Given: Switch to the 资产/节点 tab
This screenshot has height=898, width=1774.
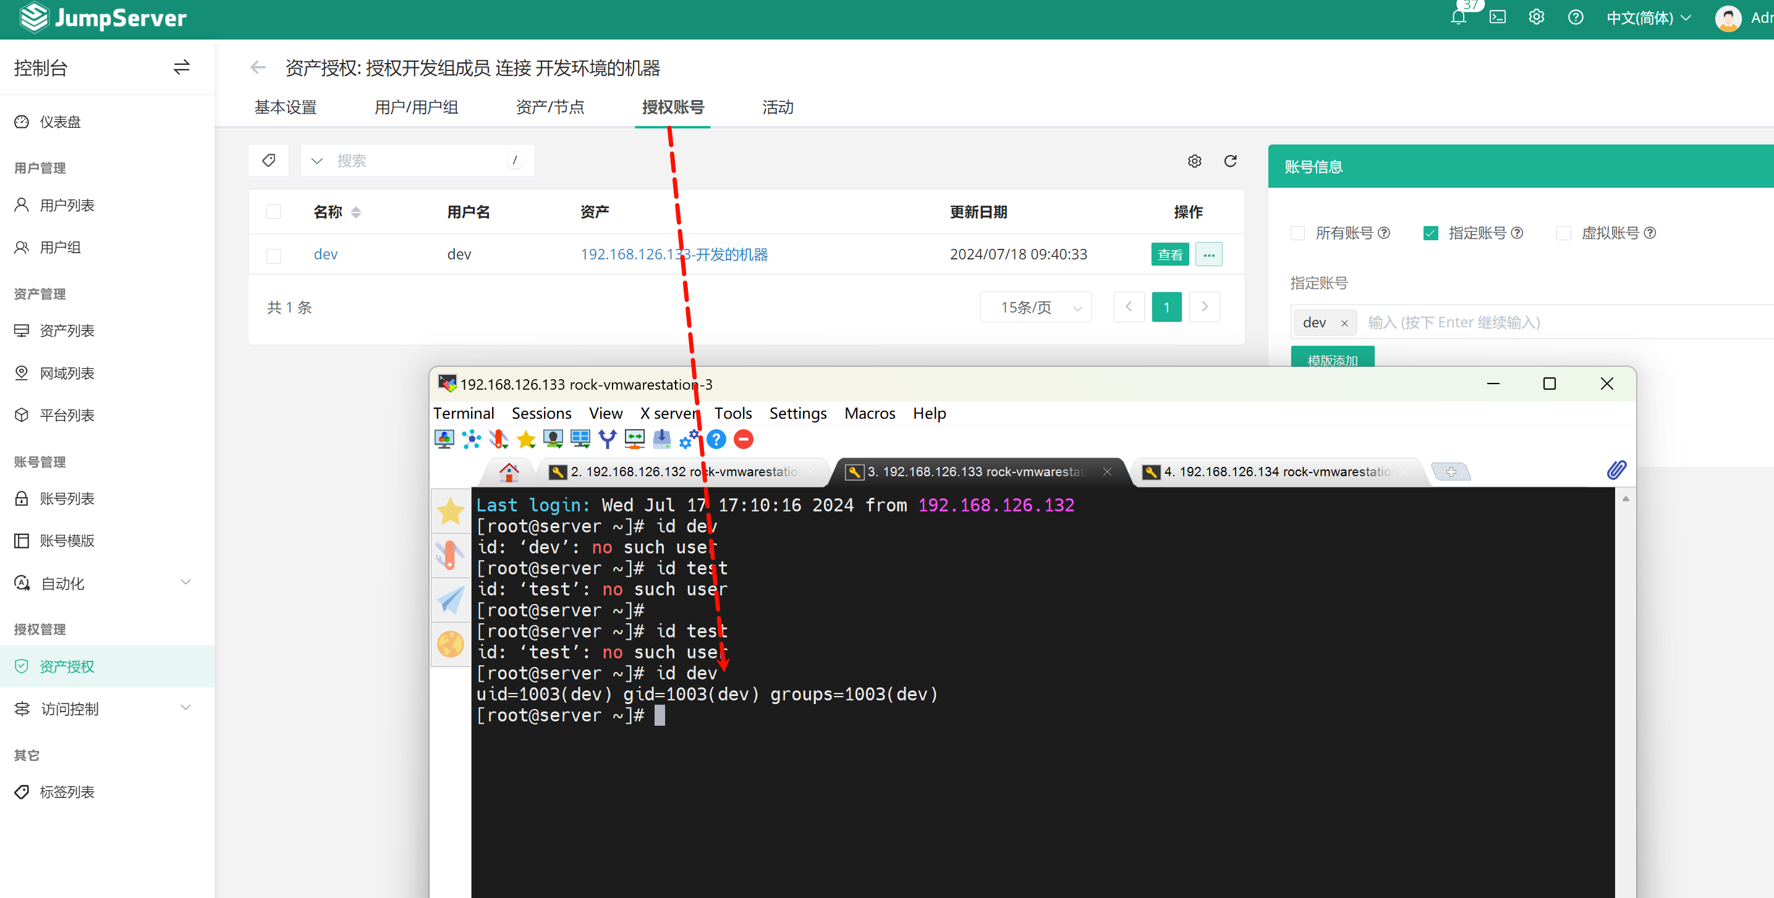Looking at the screenshot, I should click(550, 107).
